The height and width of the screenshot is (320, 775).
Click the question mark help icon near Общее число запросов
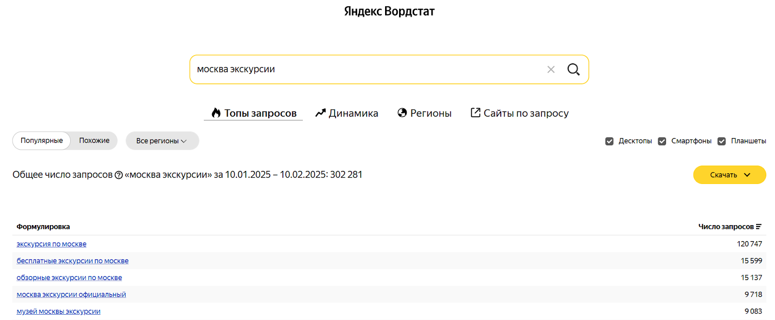[x=118, y=175]
